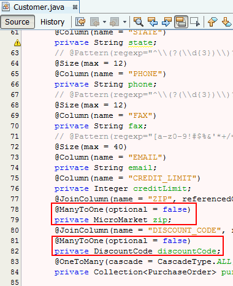Click the 'fax' field name
233x286 pixels.
point(136,126)
